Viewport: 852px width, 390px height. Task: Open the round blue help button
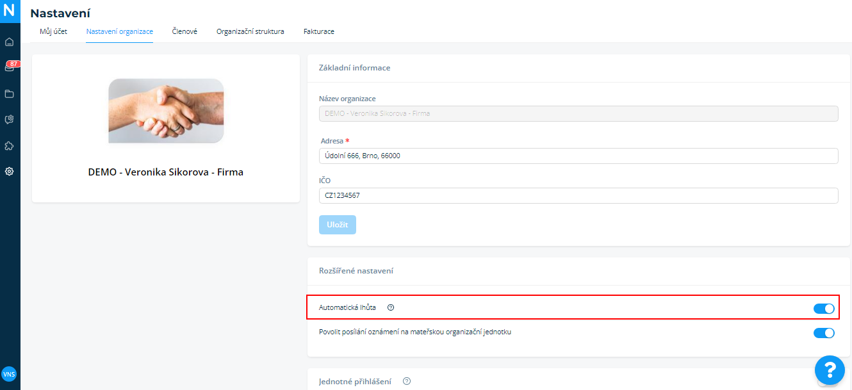830,370
